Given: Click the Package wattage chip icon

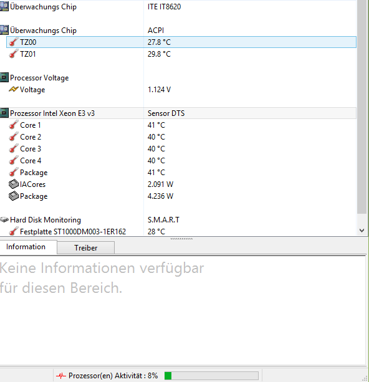Looking at the screenshot, I should 14,196.
